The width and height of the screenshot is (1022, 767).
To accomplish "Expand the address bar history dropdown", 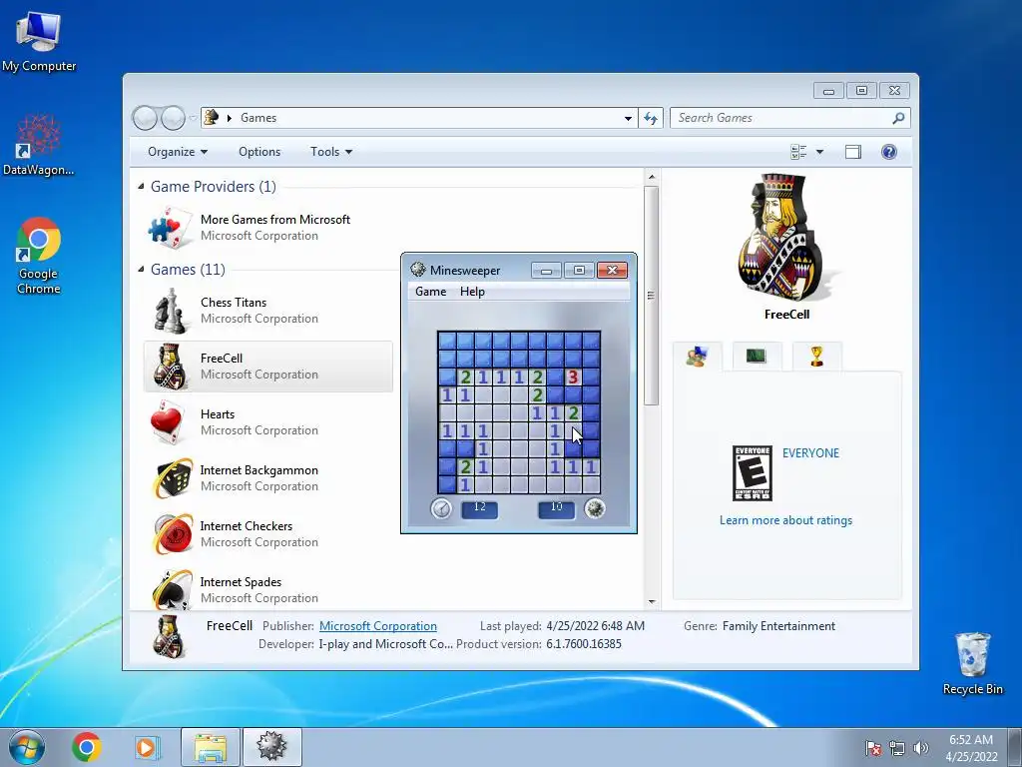I will (628, 118).
